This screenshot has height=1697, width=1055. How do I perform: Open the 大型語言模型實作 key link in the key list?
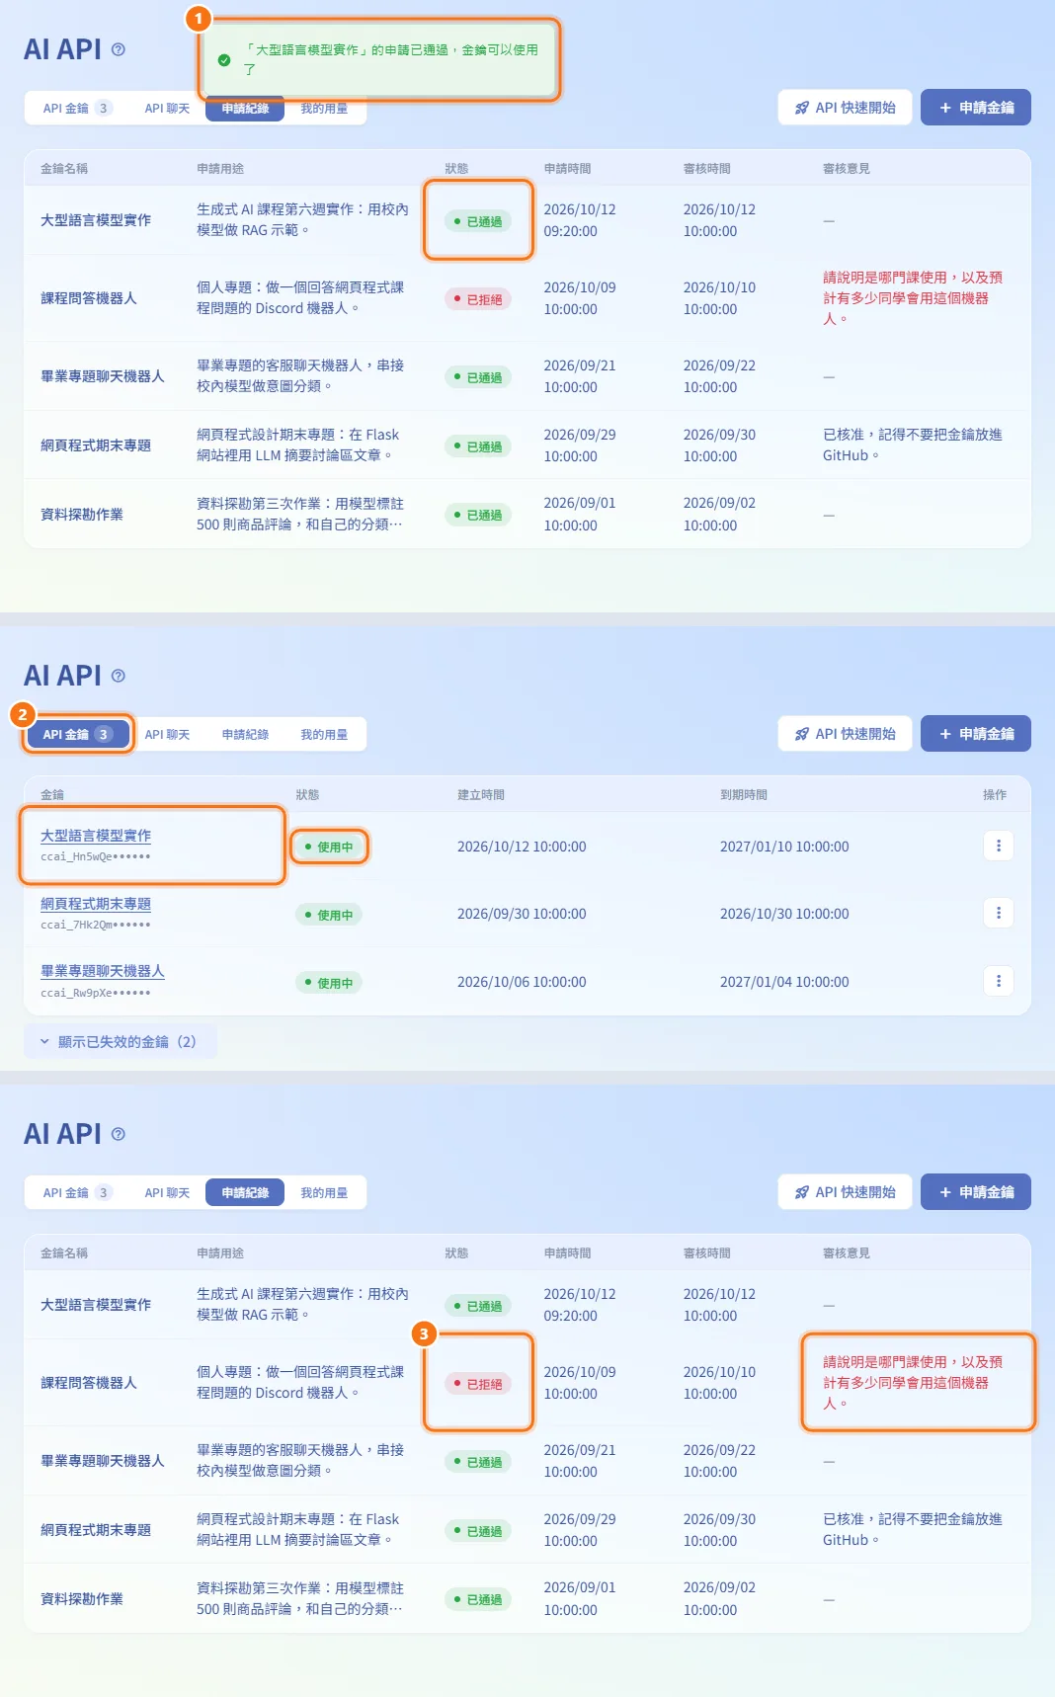[96, 836]
